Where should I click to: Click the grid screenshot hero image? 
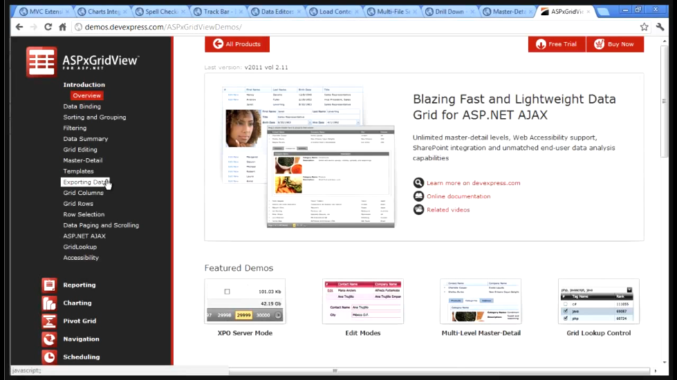[x=308, y=157]
